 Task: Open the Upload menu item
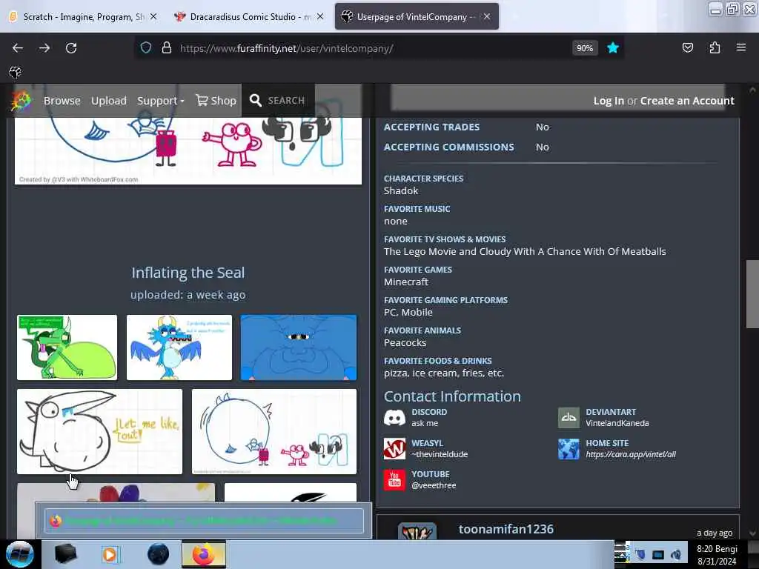[x=109, y=101]
